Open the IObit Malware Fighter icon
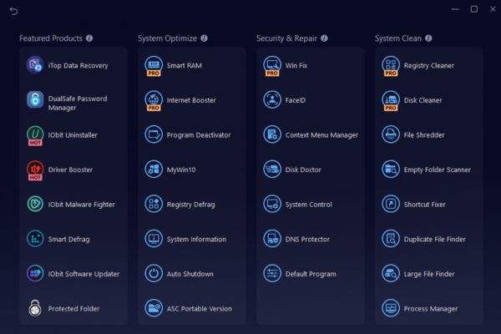The image size is (501, 334). point(35,204)
